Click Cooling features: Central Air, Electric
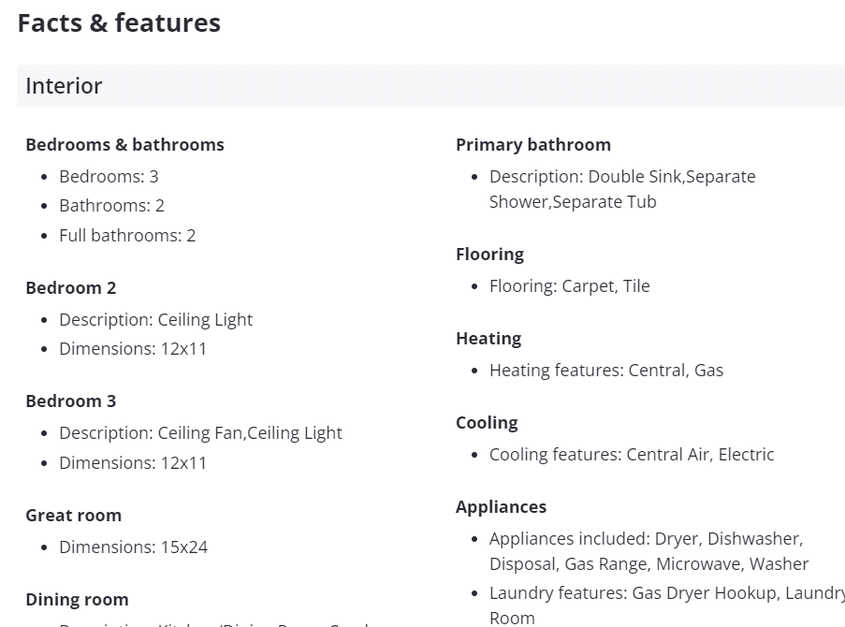The height and width of the screenshot is (627, 845). (632, 454)
